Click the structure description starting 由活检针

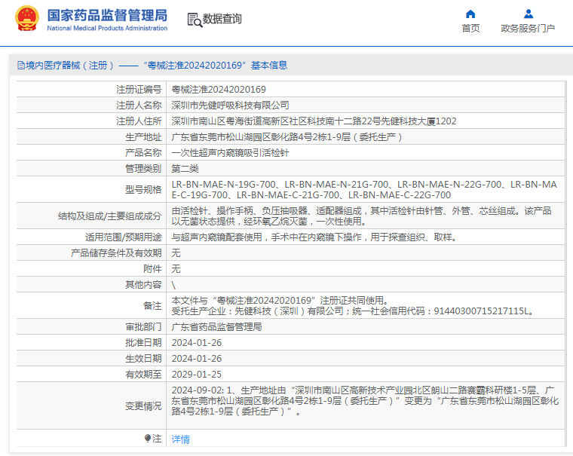point(361,216)
